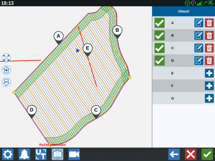Toggle the checkbox for area C
215x161 pixels.
coord(159,48)
